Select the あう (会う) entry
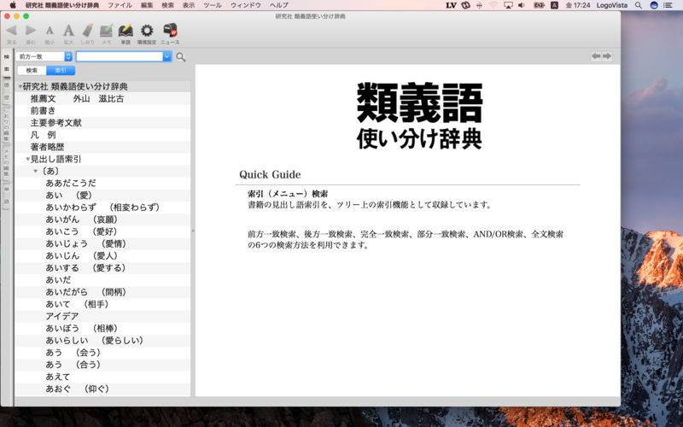 [102, 353]
